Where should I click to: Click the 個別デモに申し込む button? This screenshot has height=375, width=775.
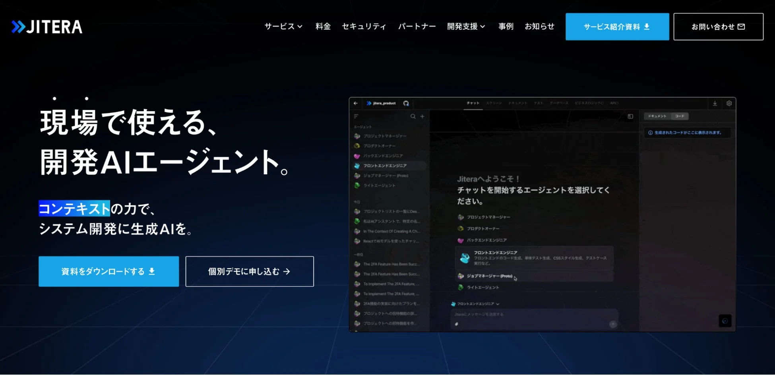(x=249, y=271)
